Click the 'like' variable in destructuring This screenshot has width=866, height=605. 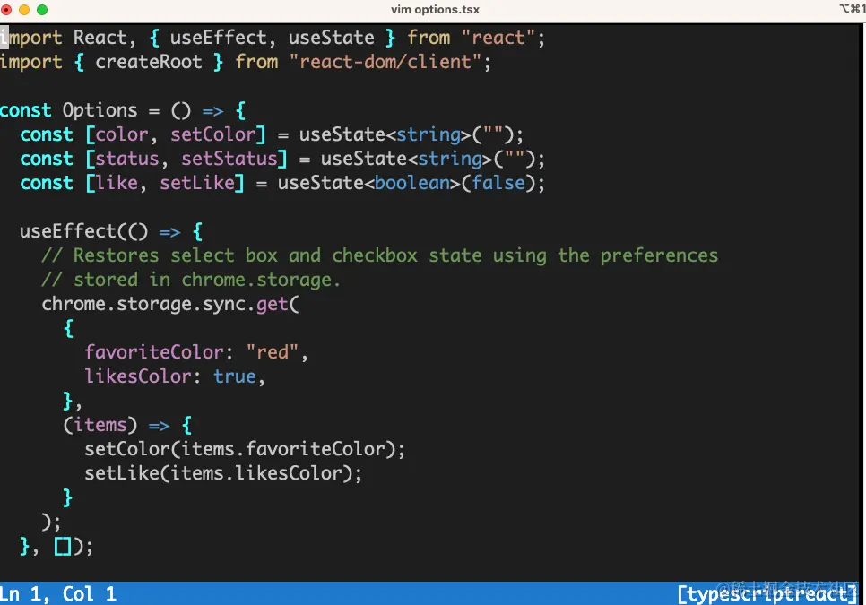(x=117, y=183)
